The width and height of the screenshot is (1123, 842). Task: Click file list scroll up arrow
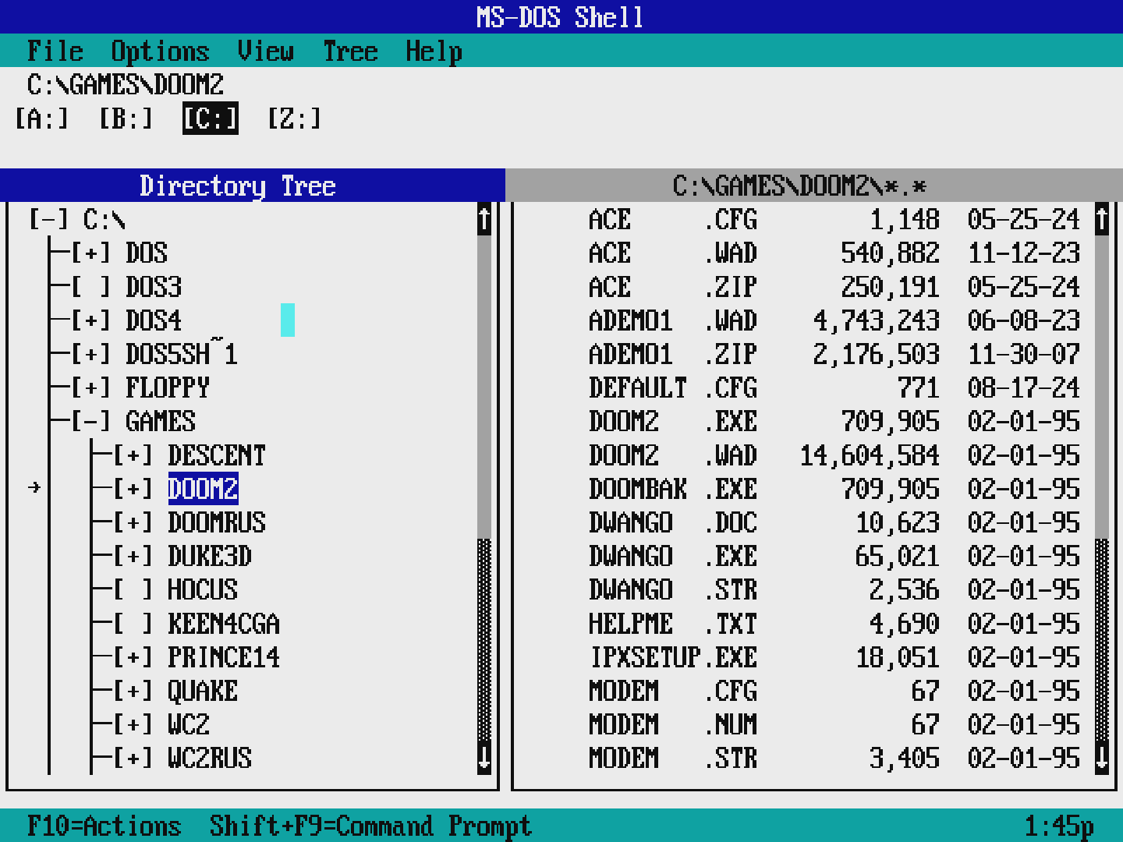point(1102,220)
